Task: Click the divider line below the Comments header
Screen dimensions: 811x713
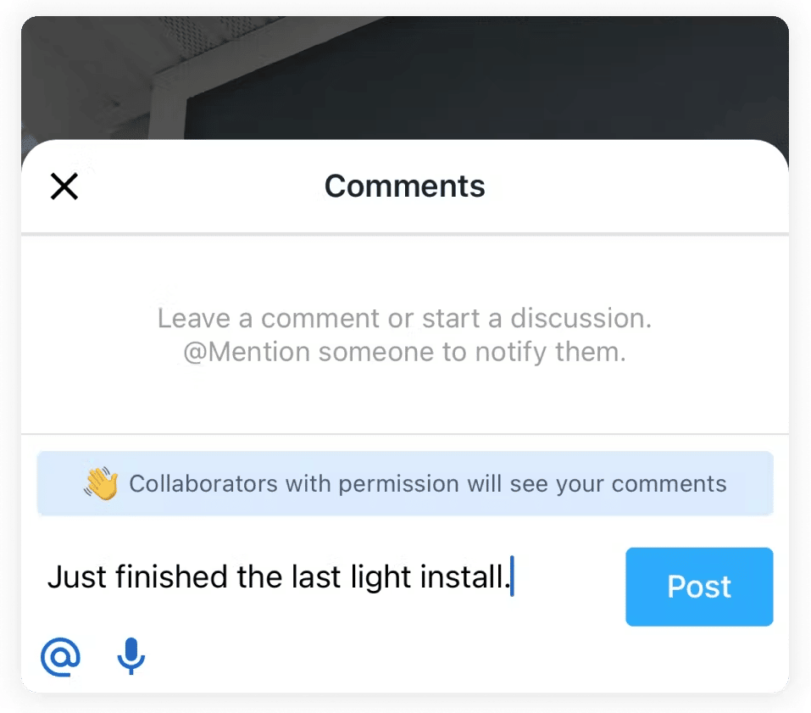Action: pyautogui.click(x=405, y=233)
